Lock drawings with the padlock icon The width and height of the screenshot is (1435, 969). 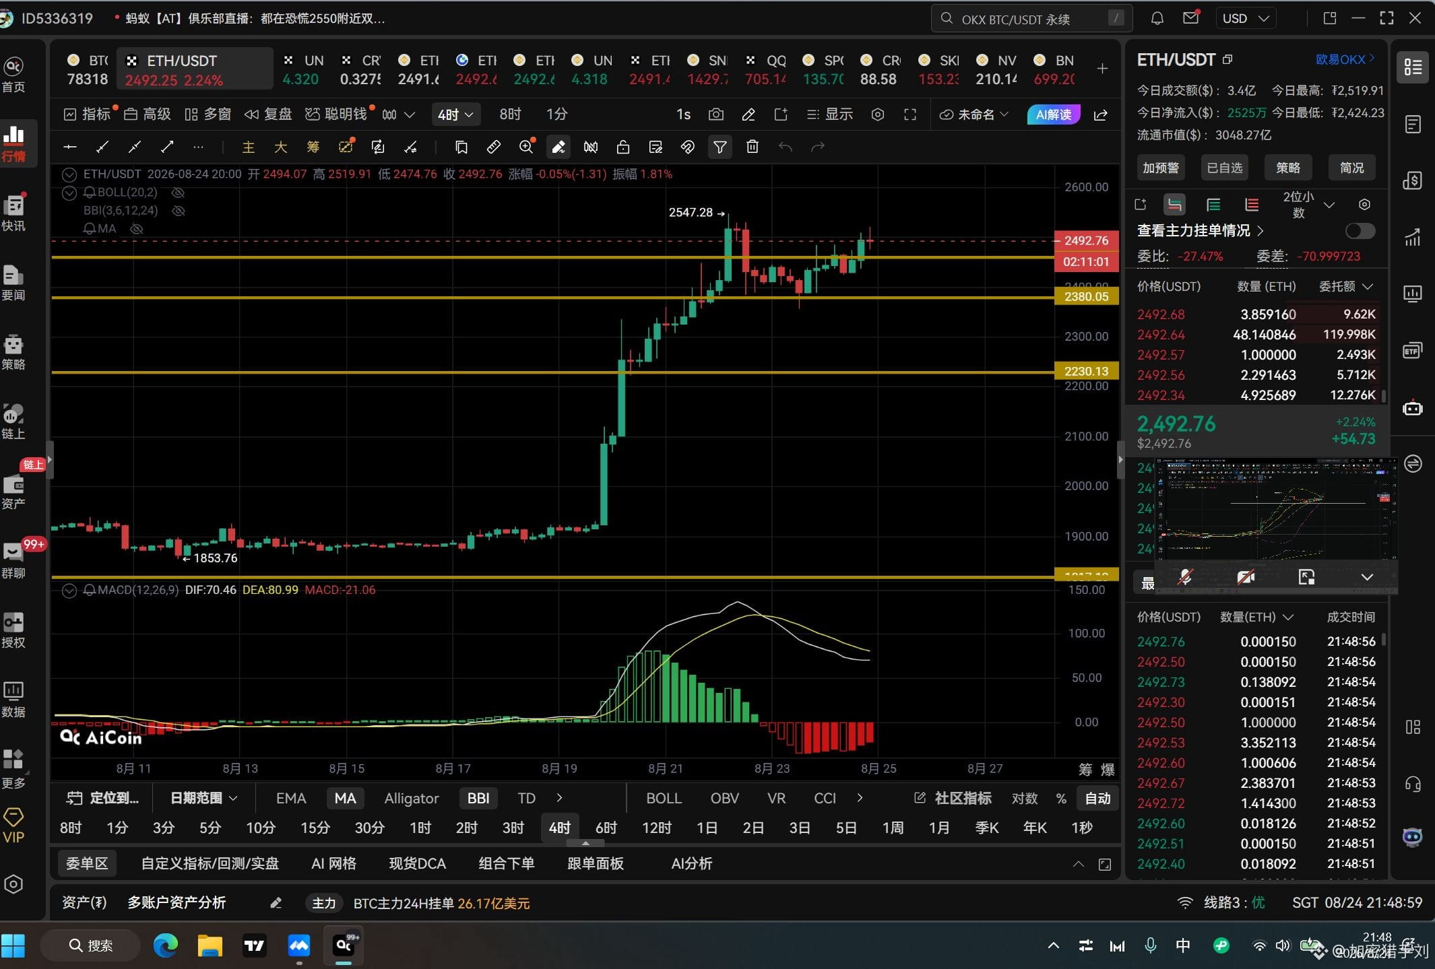click(623, 147)
